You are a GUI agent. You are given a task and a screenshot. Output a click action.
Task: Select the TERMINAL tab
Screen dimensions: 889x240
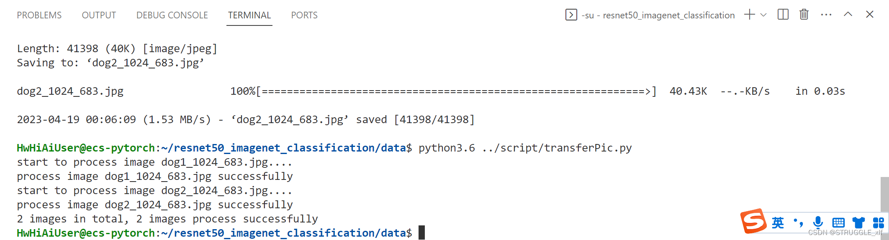tap(249, 15)
